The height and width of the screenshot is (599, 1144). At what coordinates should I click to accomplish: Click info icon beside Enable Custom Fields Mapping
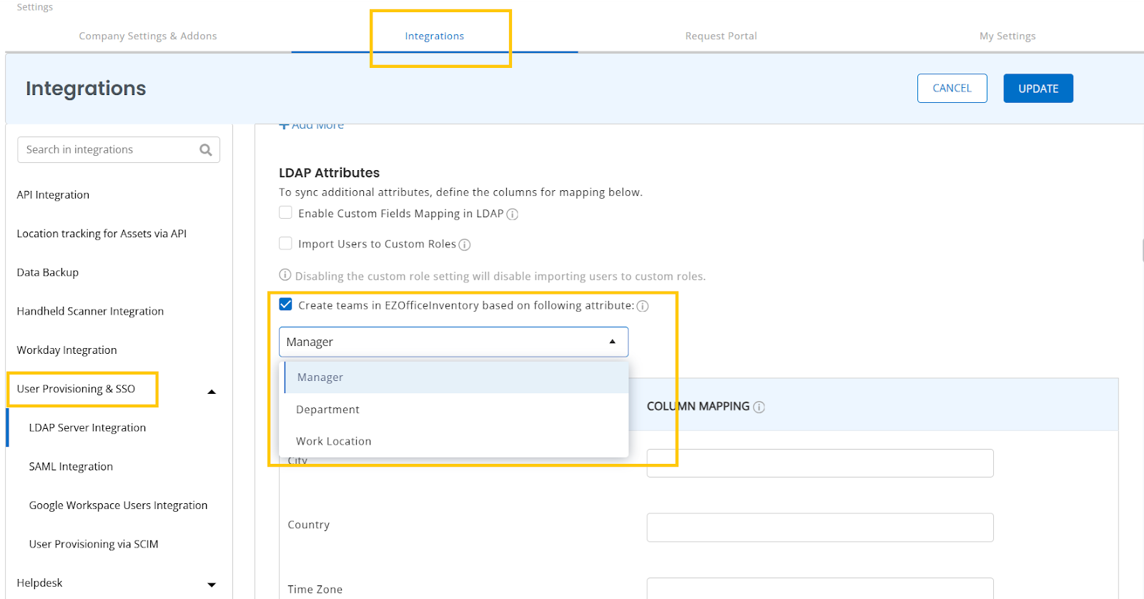pos(512,214)
